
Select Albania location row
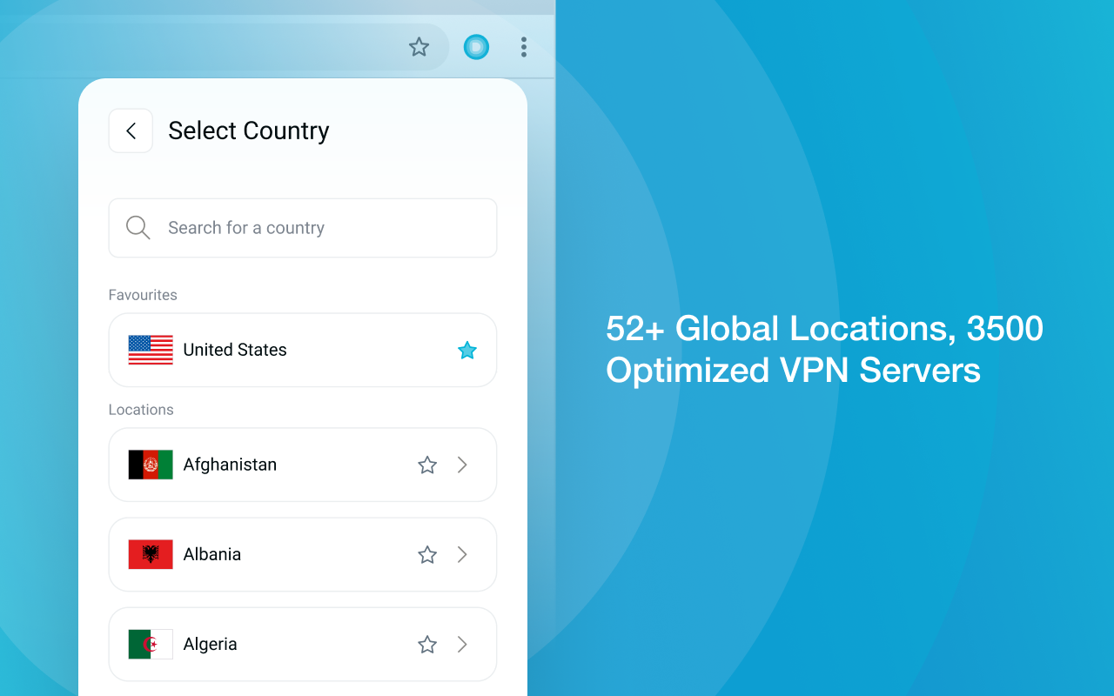point(303,554)
